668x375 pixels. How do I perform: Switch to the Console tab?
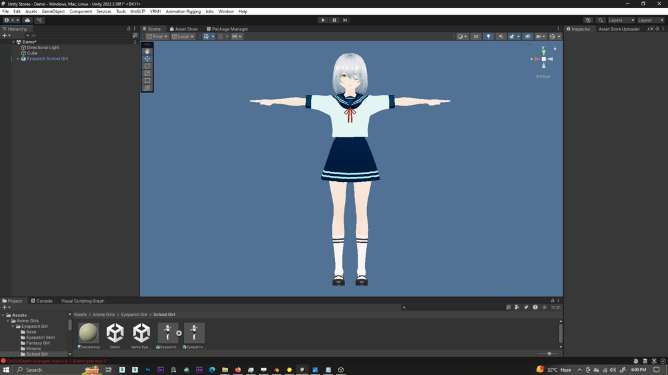click(42, 301)
